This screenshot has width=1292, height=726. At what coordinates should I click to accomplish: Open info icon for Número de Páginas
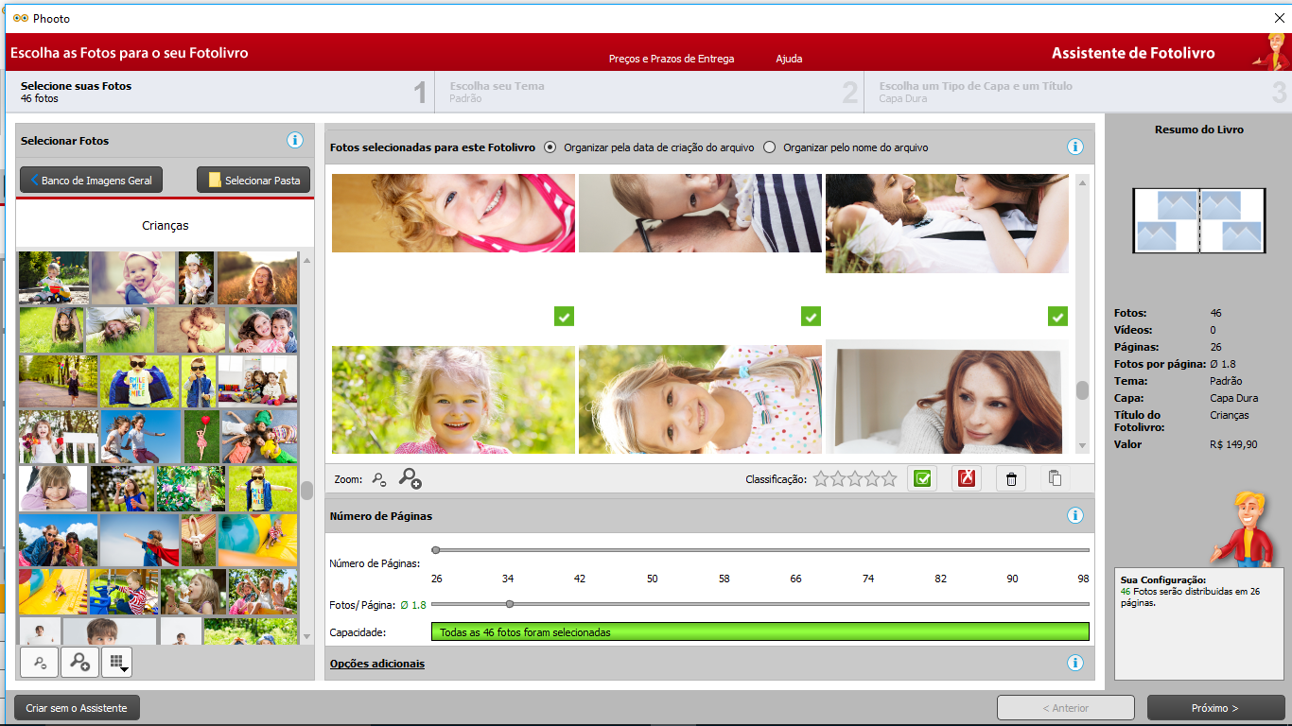pyautogui.click(x=1074, y=516)
